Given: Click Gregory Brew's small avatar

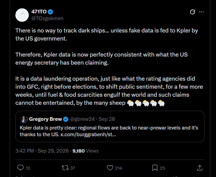Looking at the screenshot, I should point(23,119).
